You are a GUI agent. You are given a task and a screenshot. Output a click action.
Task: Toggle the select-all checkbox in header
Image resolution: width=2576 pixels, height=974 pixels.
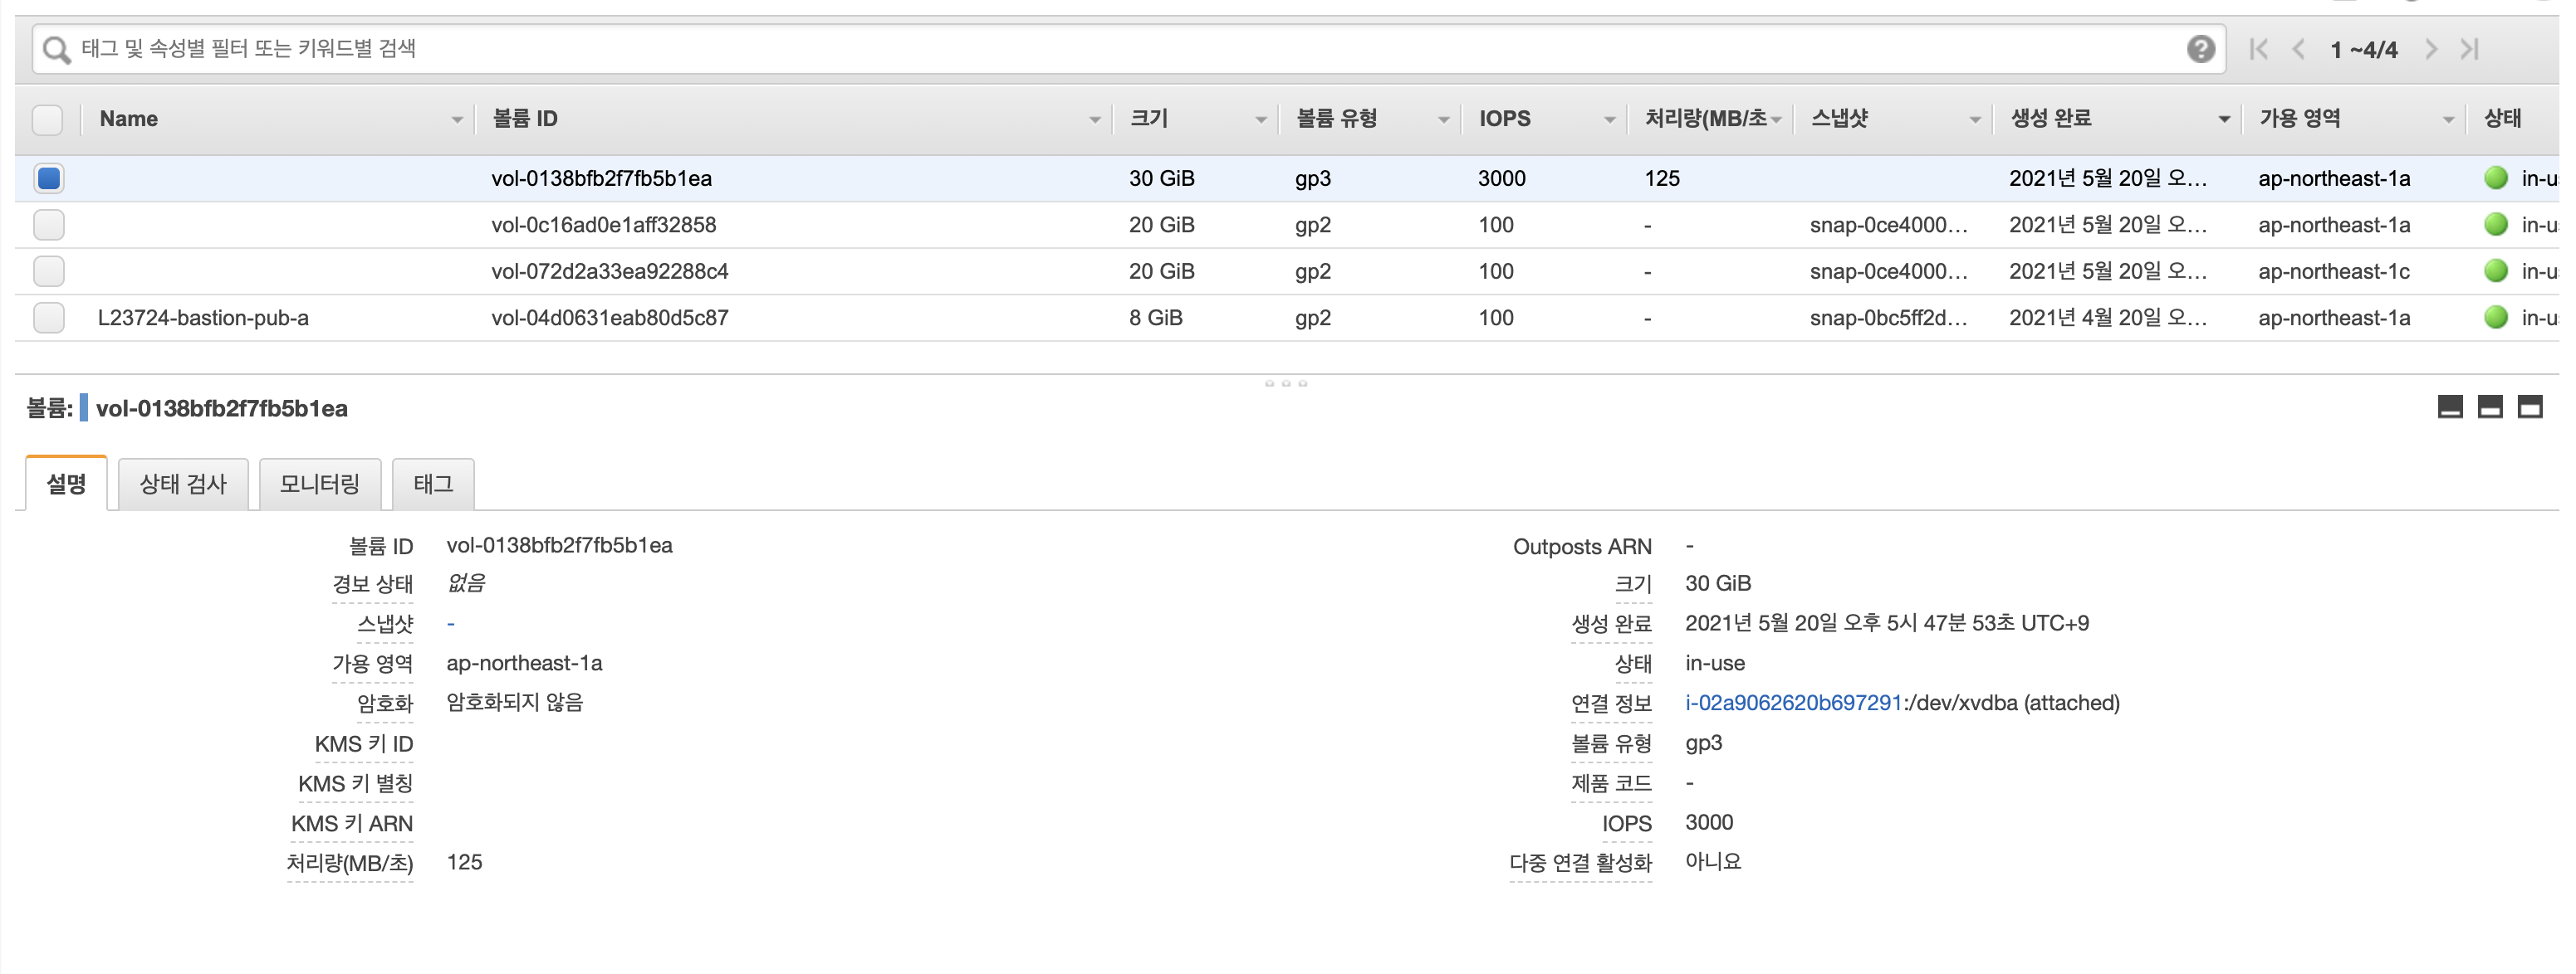(x=47, y=118)
